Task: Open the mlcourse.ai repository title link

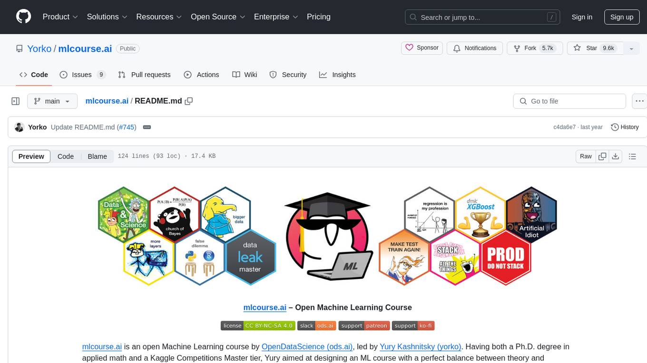Action: [x=85, y=48]
